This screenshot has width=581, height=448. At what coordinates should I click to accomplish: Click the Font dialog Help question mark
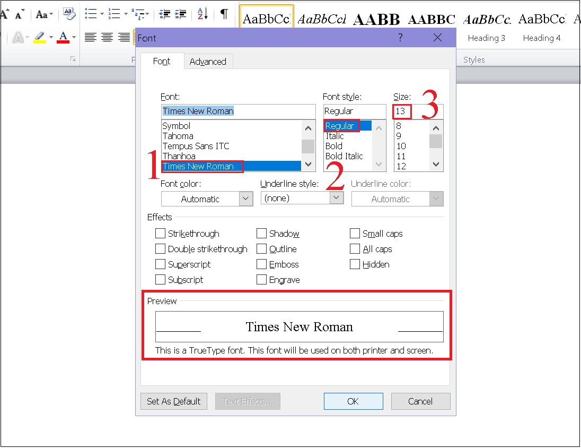coord(400,38)
